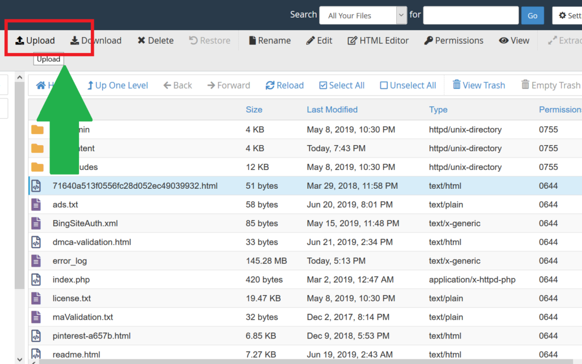The image size is (582, 364).
Task: Click Unselect All checkbox option
Action: pos(408,85)
